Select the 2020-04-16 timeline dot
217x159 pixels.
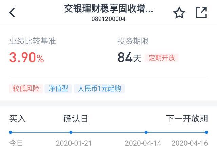point(206,132)
